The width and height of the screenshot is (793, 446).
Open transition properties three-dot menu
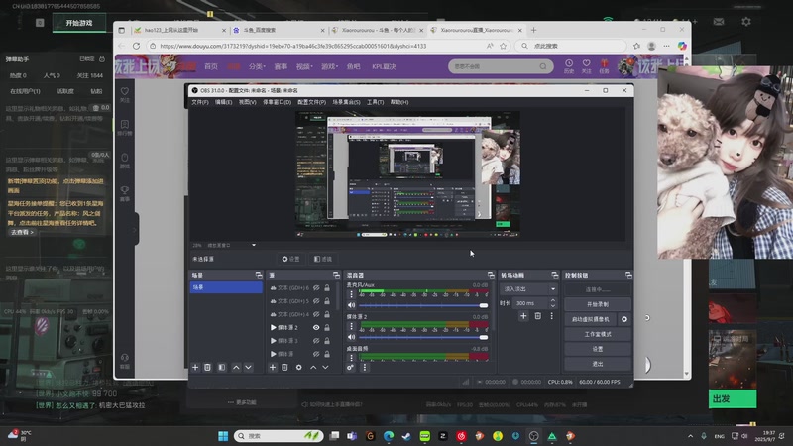coord(552,316)
